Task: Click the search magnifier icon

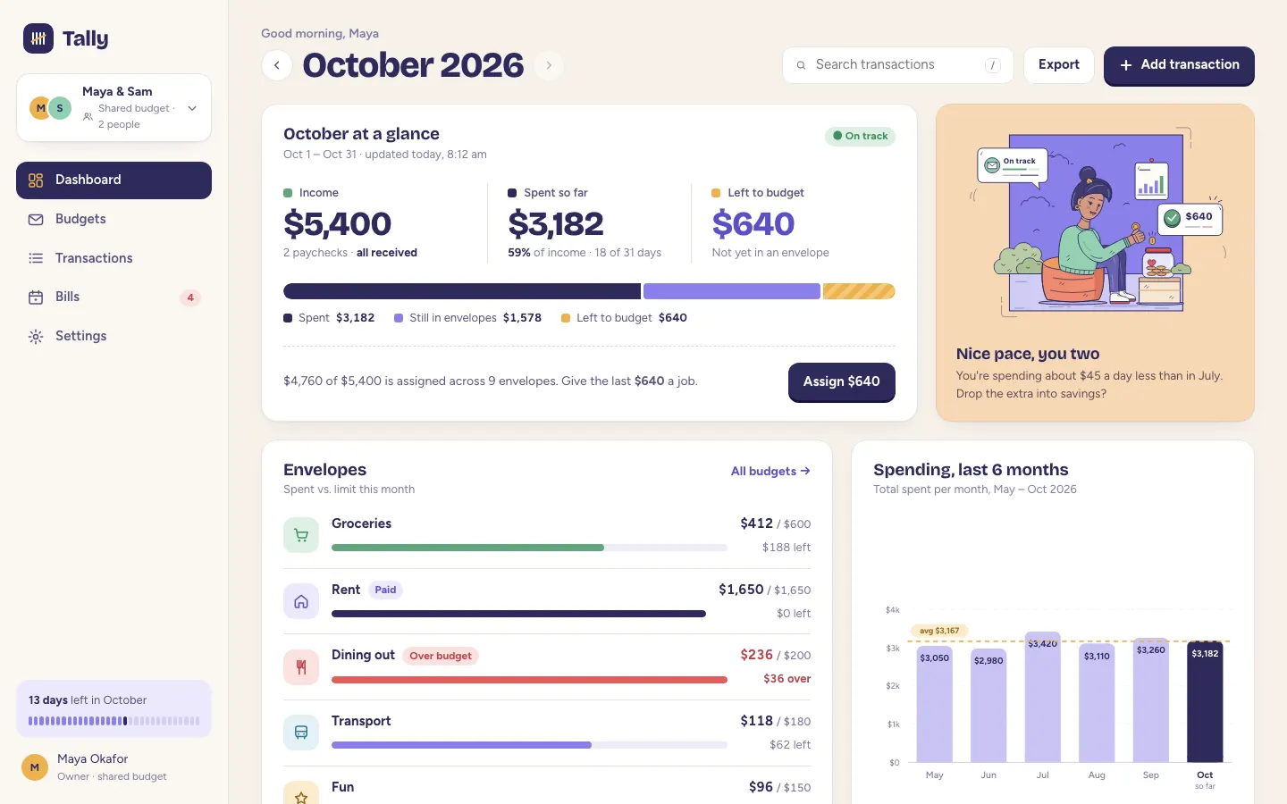Action: [801, 65]
